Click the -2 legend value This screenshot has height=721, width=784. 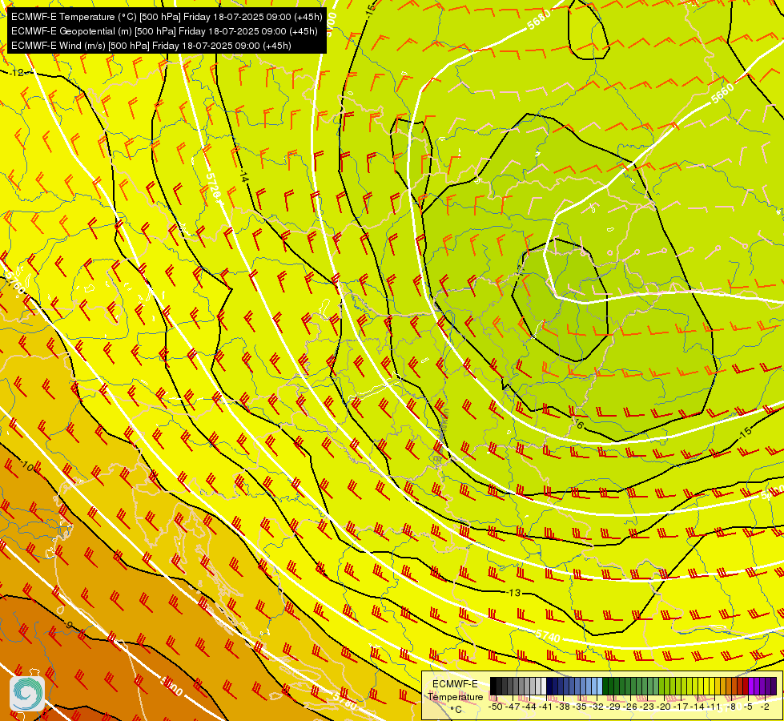(x=765, y=707)
